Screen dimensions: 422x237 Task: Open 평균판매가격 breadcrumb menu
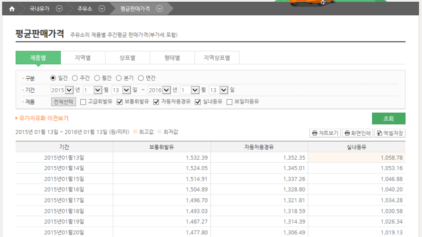point(135,9)
